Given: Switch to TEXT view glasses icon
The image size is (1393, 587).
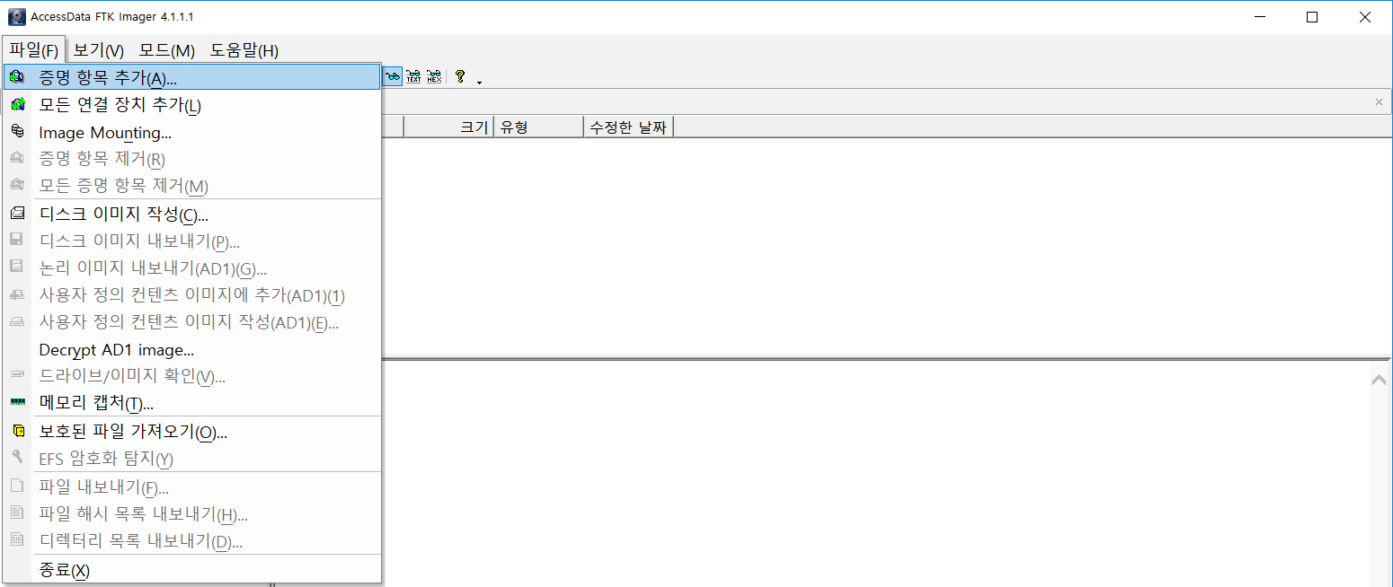Looking at the screenshot, I should click(413, 77).
